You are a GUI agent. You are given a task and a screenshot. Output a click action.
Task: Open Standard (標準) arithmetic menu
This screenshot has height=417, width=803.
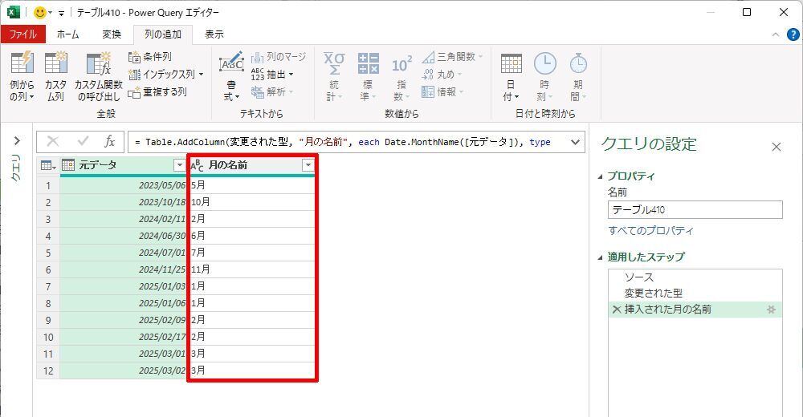click(368, 75)
